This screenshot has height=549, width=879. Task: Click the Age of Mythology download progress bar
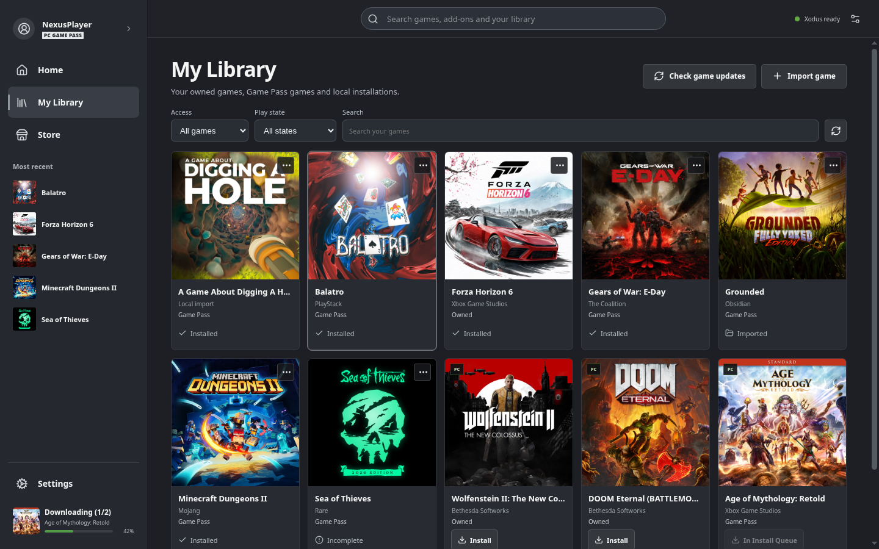pos(79,531)
